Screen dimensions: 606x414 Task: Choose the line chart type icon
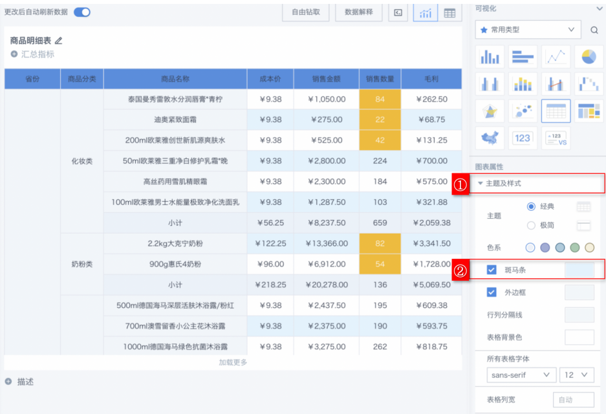[x=556, y=57]
